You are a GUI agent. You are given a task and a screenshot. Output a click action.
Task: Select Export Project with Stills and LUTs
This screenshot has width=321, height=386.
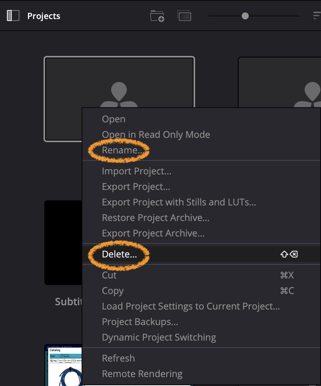[179, 202]
